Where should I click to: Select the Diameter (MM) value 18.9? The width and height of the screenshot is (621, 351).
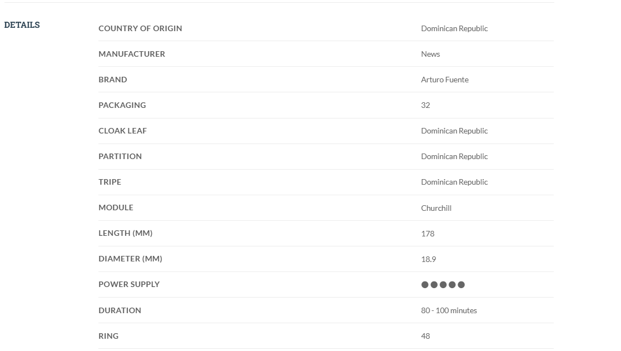pos(428,259)
